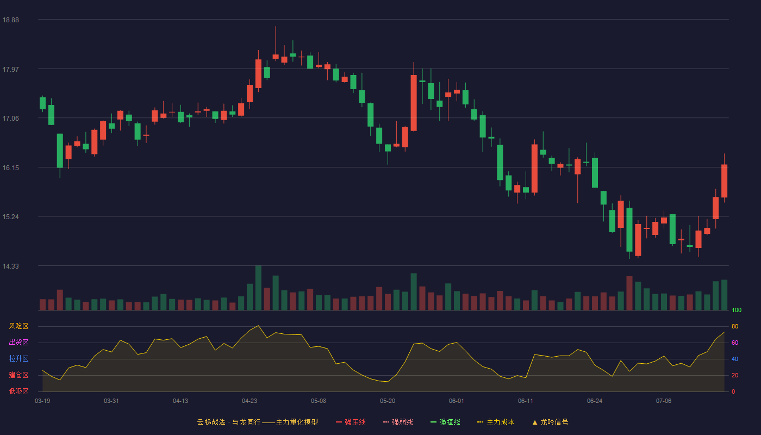
Task: Click the 05-08 date label
Action: 319,401
